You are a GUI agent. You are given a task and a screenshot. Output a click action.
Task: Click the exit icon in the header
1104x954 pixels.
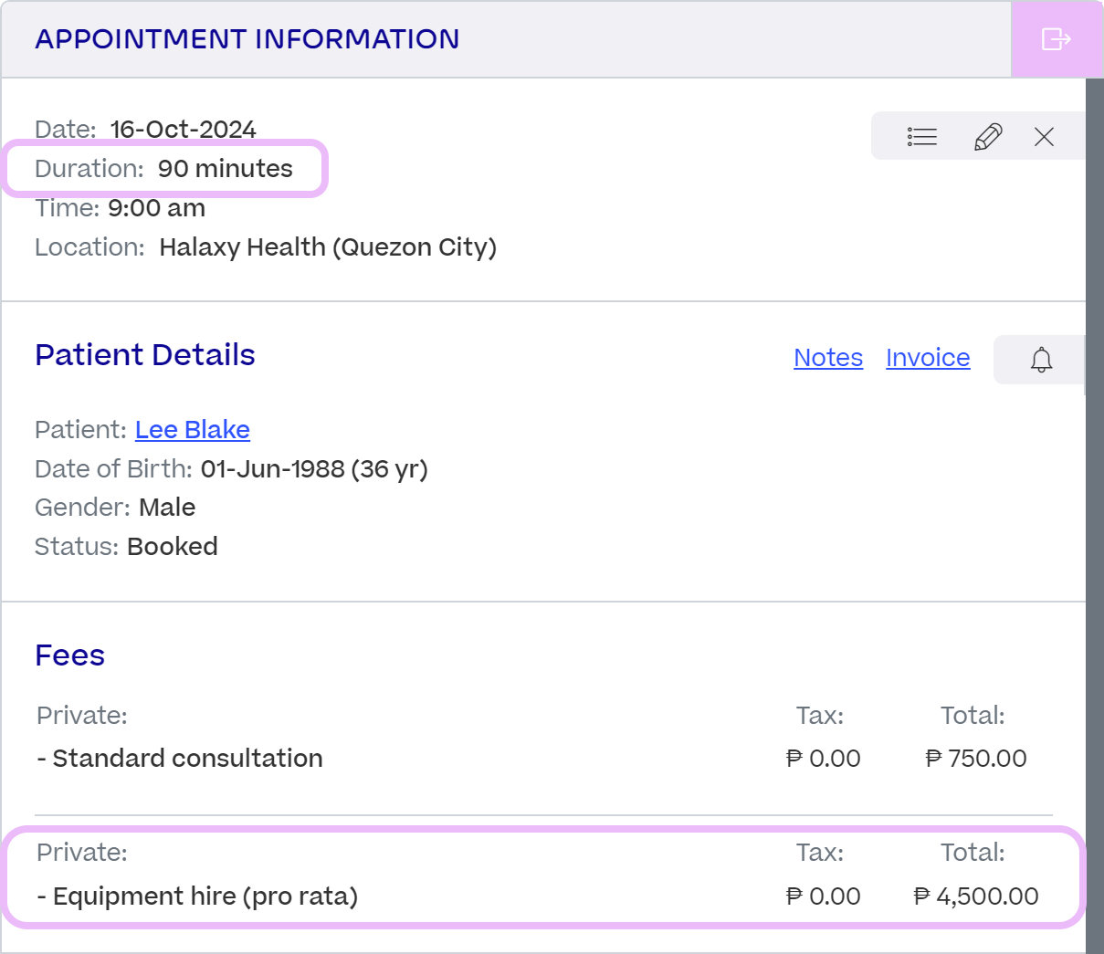[x=1057, y=39]
